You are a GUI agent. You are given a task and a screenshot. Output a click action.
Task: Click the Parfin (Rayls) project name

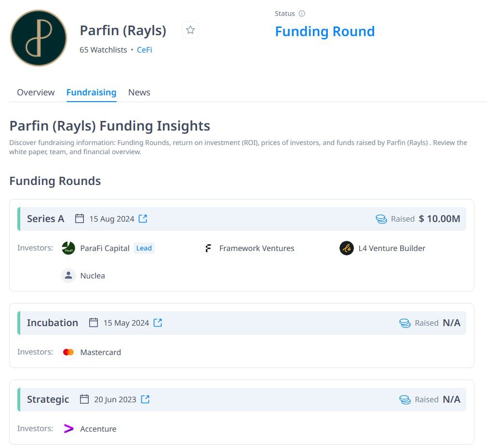click(x=123, y=30)
